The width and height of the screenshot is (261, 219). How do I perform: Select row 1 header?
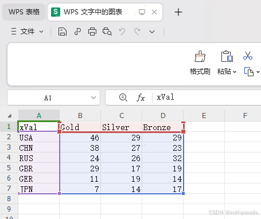point(9,127)
